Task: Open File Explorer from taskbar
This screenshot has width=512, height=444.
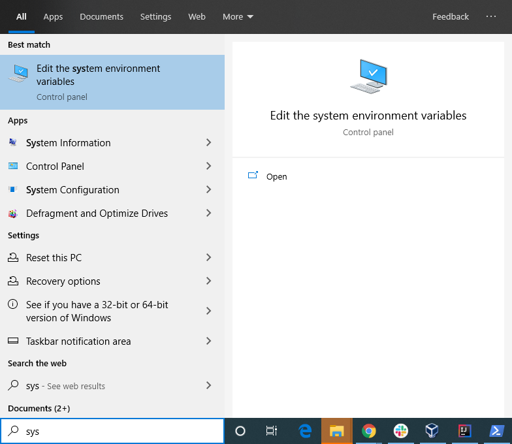Action: click(337, 431)
